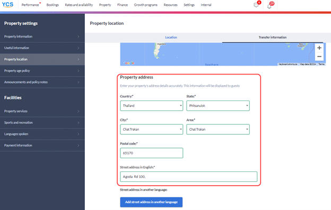Open Bookings menu
331x210 pixels.
tap(53, 5)
